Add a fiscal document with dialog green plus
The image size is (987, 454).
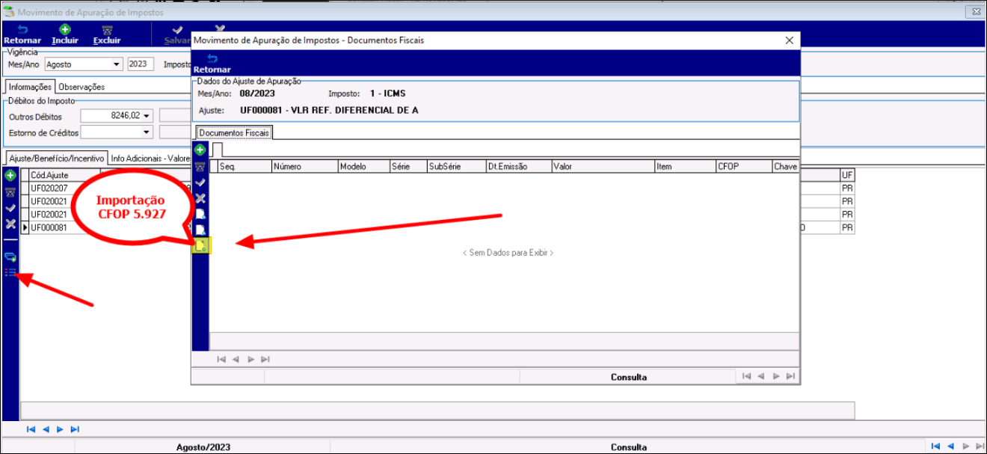tap(200, 150)
